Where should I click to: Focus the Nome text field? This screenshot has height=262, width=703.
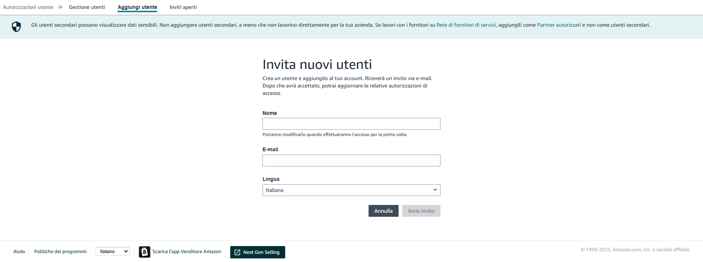(x=351, y=124)
